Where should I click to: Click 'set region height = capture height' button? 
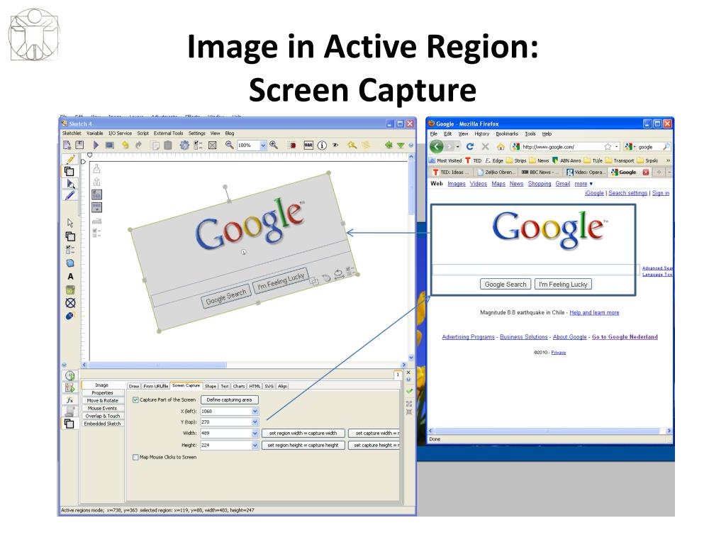[303, 446]
